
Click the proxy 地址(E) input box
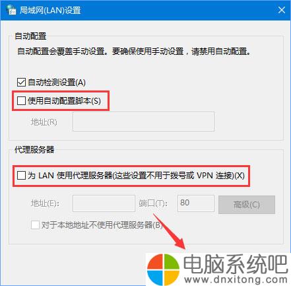coord(104,203)
